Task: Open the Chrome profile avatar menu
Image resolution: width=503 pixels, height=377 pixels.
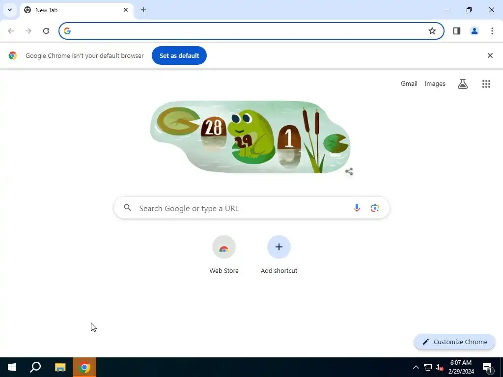Action: 475,31
